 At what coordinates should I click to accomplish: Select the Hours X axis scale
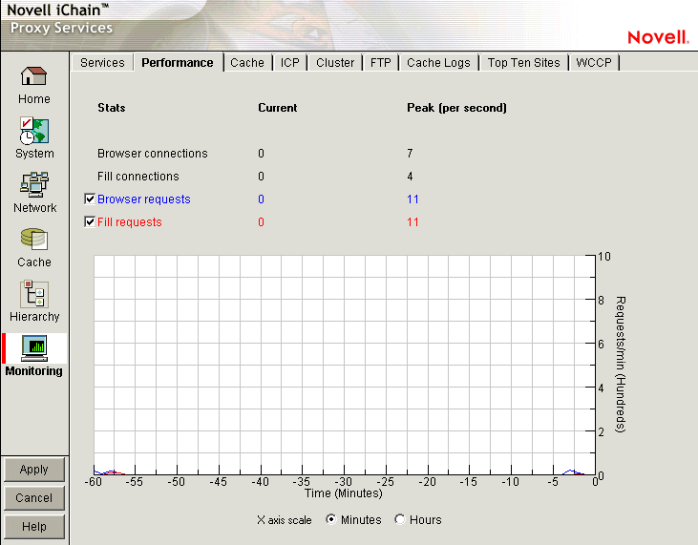pos(400,519)
